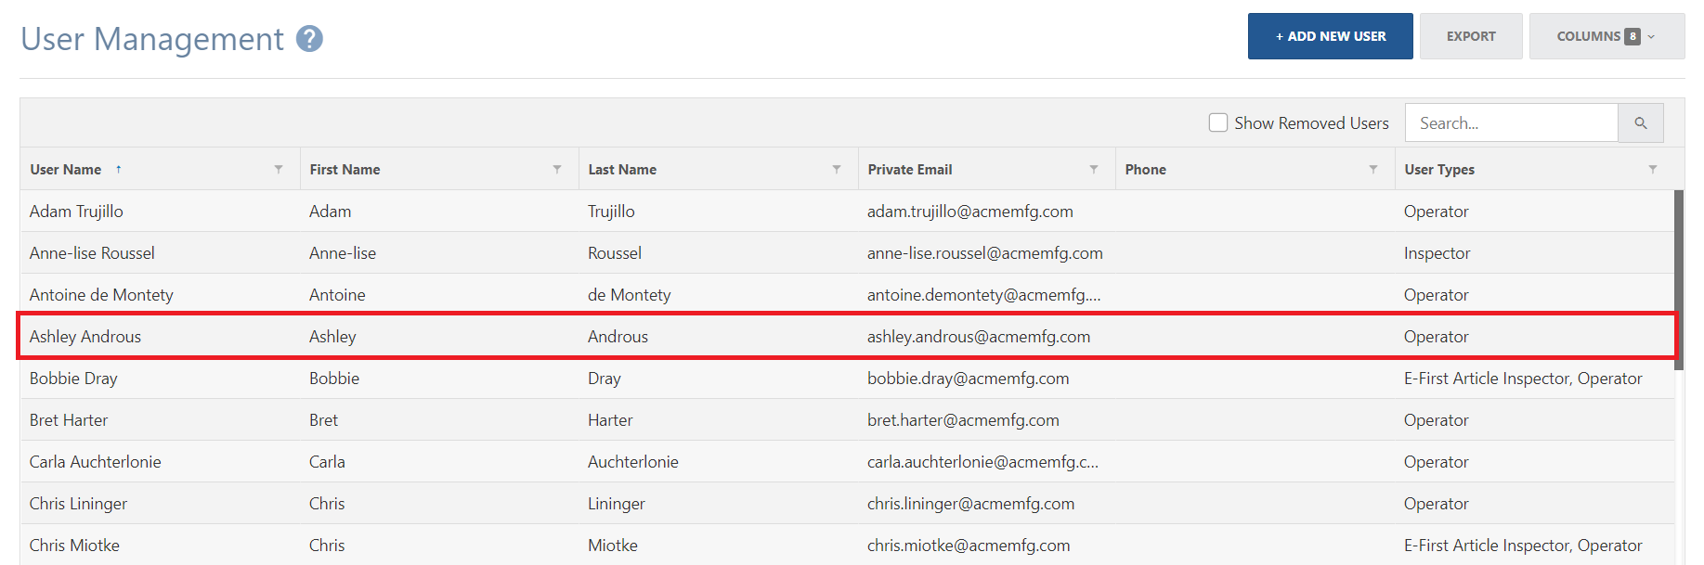Sort by the First Name column header
This screenshot has height=565, width=1704.
[345, 169]
